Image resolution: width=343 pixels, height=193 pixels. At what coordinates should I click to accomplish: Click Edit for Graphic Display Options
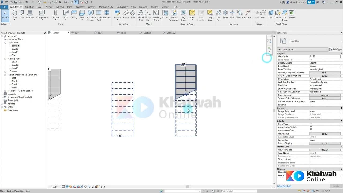pyautogui.click(x=325, y=76)
